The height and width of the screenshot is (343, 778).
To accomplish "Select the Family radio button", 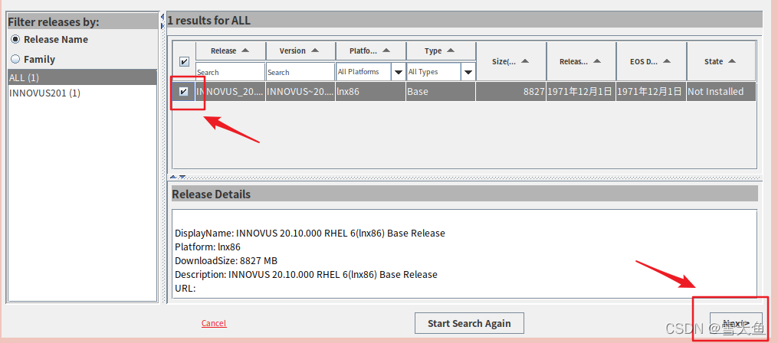I will pyautogui.click(x=15, y=60).
